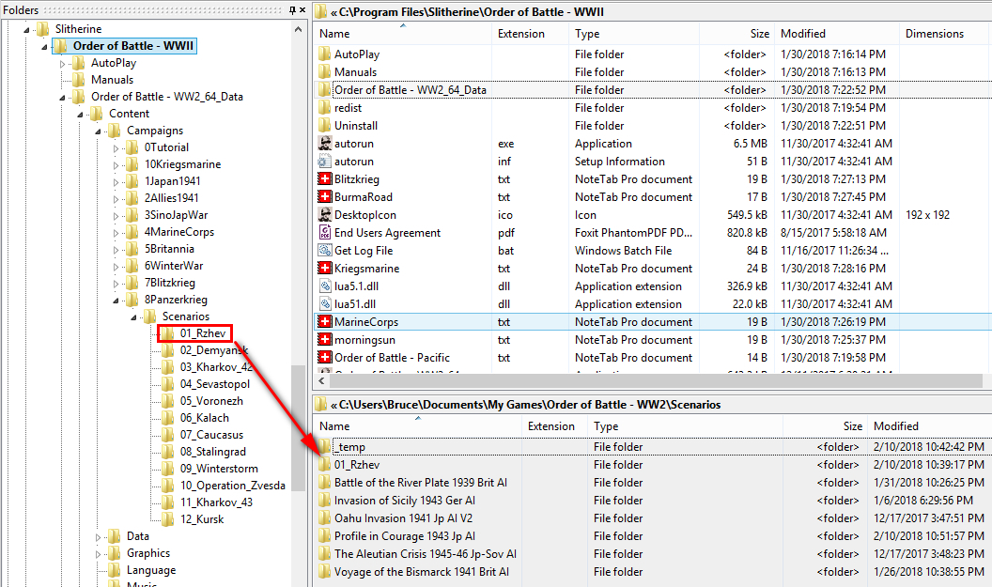Select Invasion of Sicily 1943 Ger AI folder
Image resolution: width=992 pixels, height=587 pixels.
click(405, 501)
